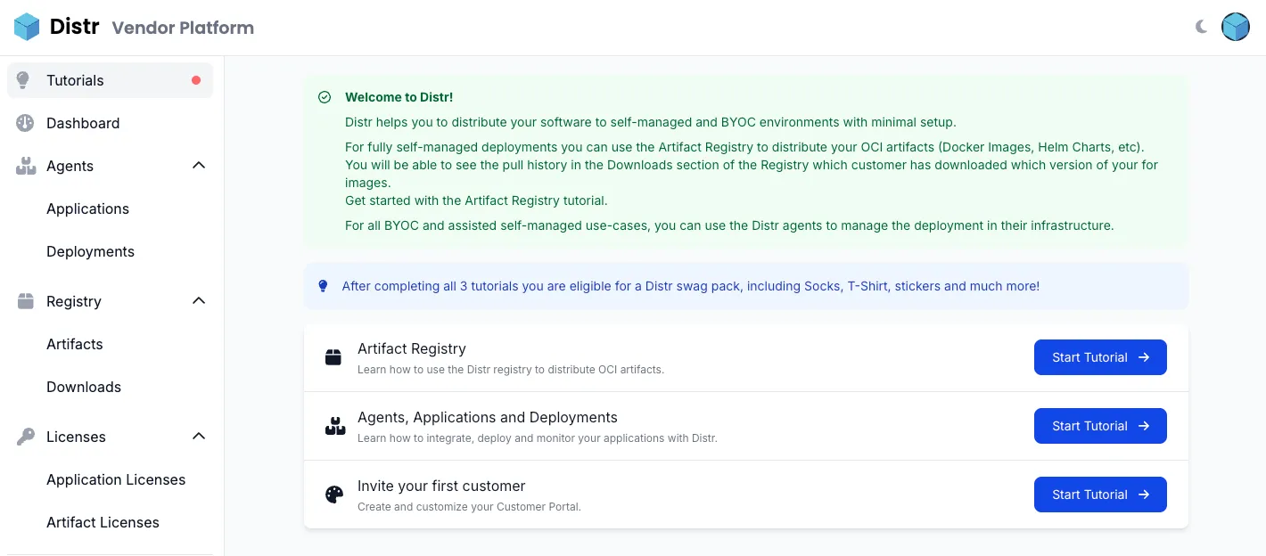Click the green check circle in welcome banner
This screenshot has height=556, width=1266.
point(325,97)
